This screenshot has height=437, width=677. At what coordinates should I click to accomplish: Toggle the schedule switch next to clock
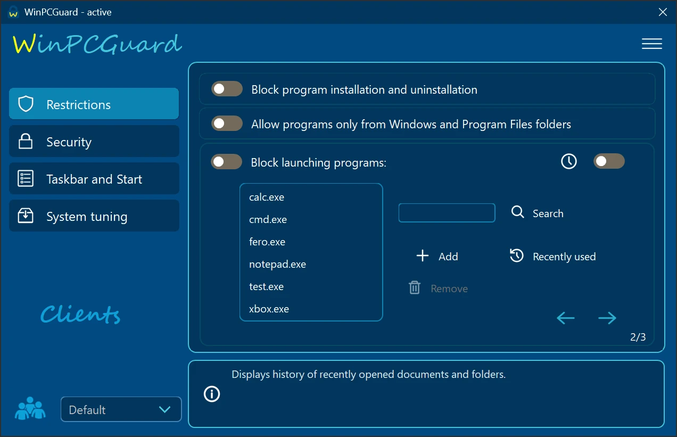(609, 161)
